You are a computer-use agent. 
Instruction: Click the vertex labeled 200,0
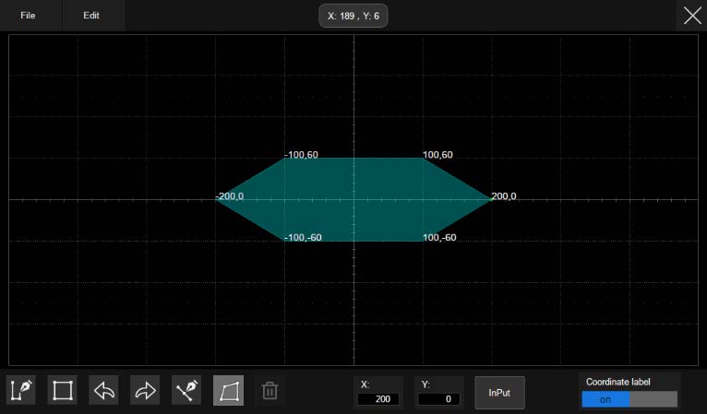coord(491,199)
